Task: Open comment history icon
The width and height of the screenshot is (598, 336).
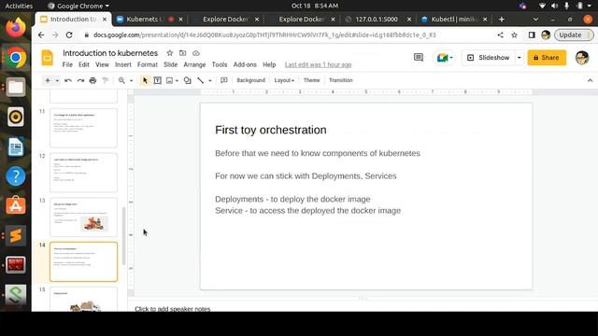Action: 419,58
